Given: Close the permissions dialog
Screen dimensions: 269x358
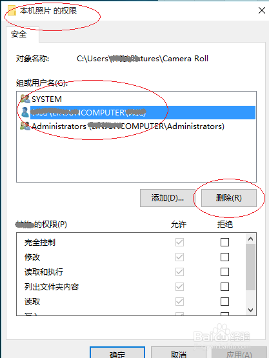Looking at the screenshot, I should tap(262, 10).
